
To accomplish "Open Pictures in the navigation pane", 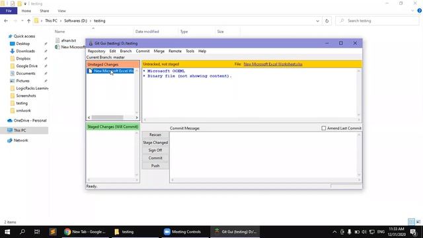I will coord(23,81).
